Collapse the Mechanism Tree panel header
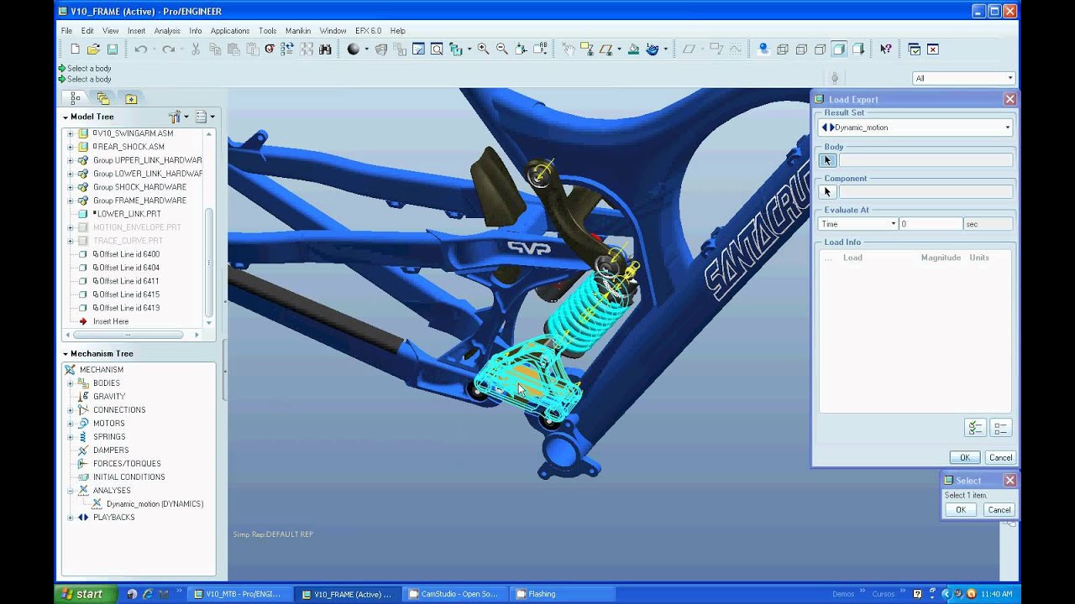Screen dimensions: 1075x604 [66, 354]
